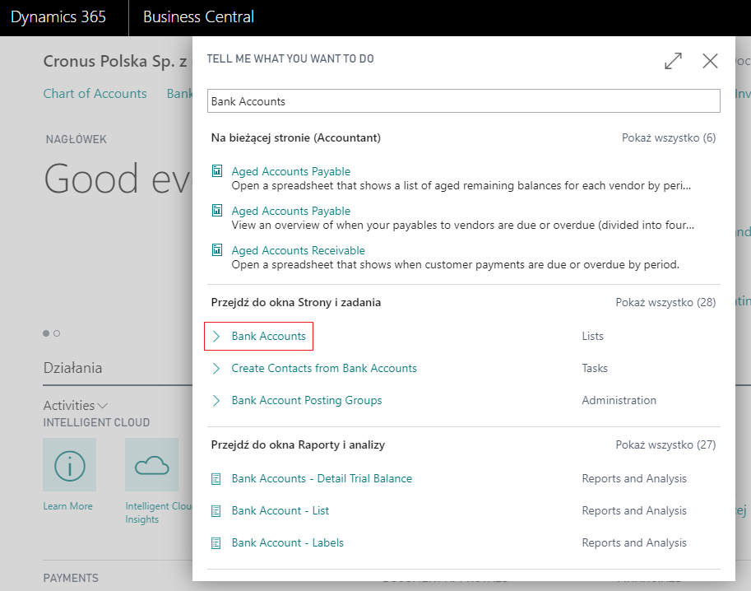Click the Przejdź do okna Strony i zadania heading
Screen dimensions: 751x591
coord(295,302)
